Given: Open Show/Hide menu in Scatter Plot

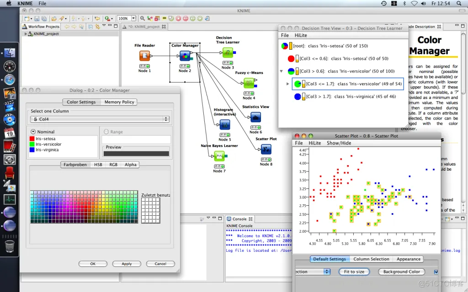Looking at the screenshot, I should click(x=339, y=143).
